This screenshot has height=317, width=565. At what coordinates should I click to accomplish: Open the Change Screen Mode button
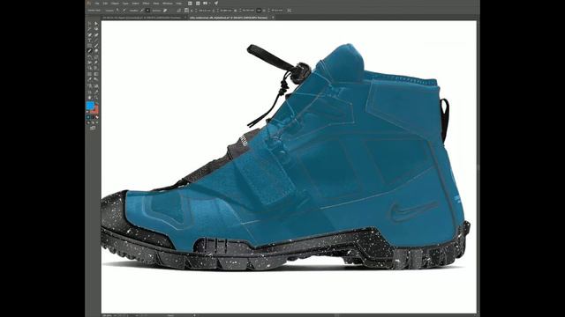coord(93,128)
